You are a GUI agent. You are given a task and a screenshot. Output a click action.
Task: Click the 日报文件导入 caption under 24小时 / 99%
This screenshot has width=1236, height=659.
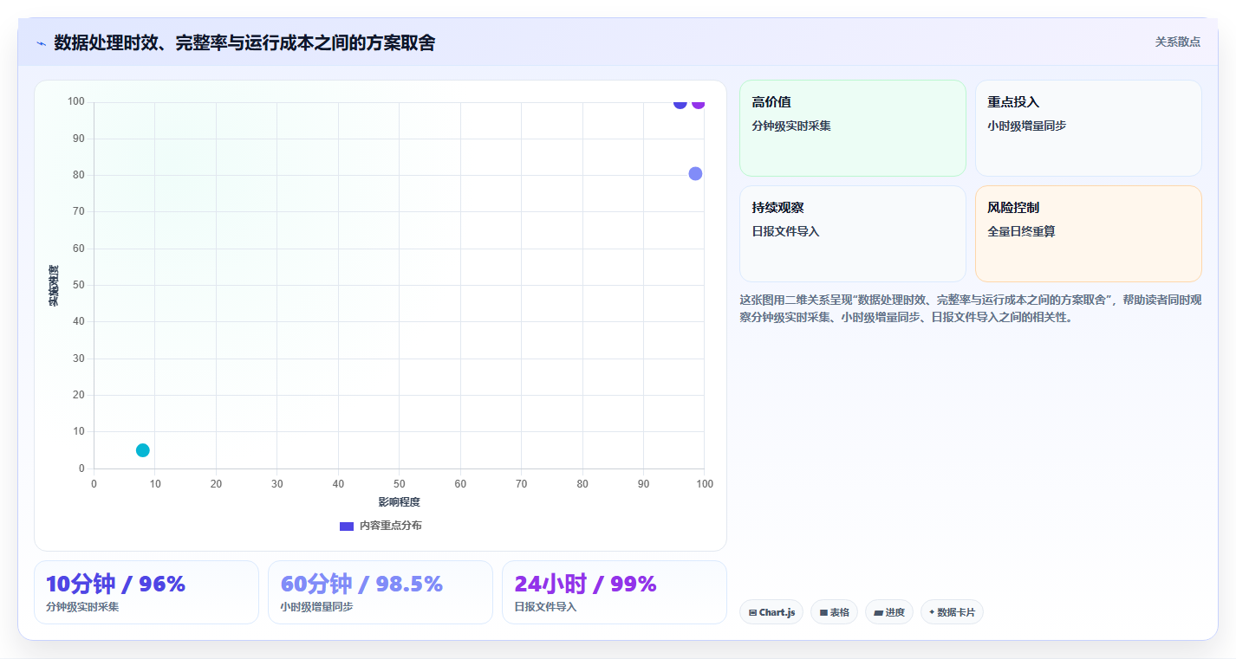coord(545,607)
